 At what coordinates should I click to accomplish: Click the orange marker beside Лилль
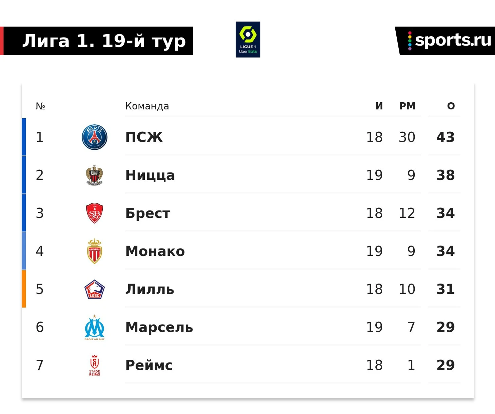[x=24, y=289]
